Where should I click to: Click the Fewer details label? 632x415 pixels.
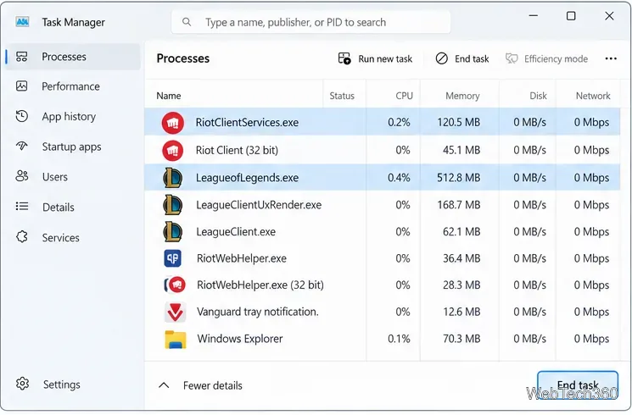point(213,385)
